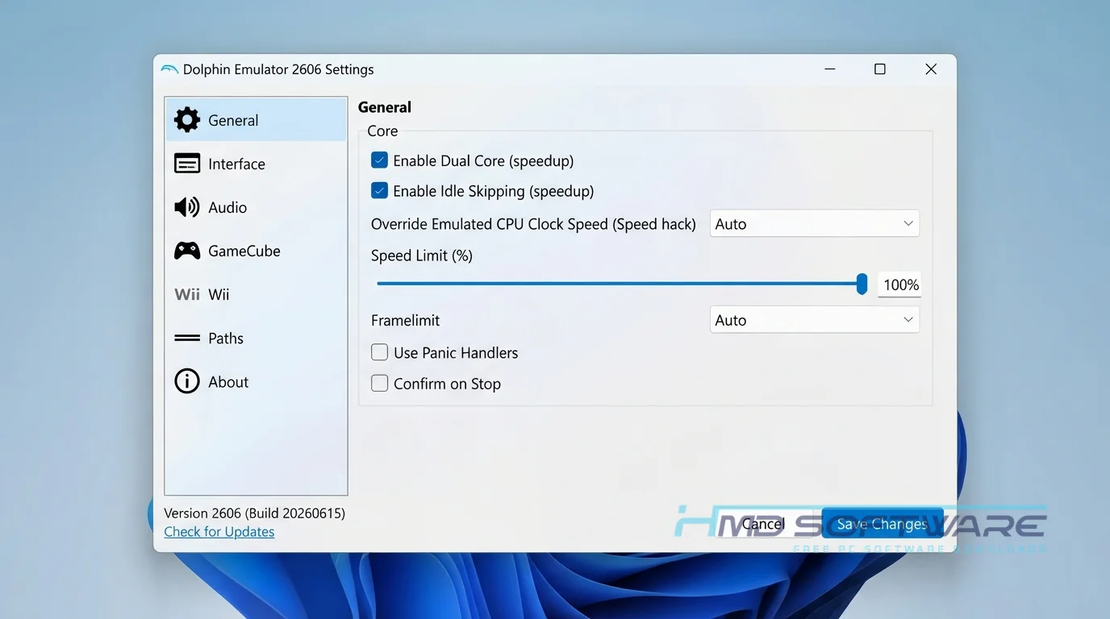Screen dimensions: 1110x619
Task: Click the Speed Limit 100% value field
Action: [x=899, y=285]
